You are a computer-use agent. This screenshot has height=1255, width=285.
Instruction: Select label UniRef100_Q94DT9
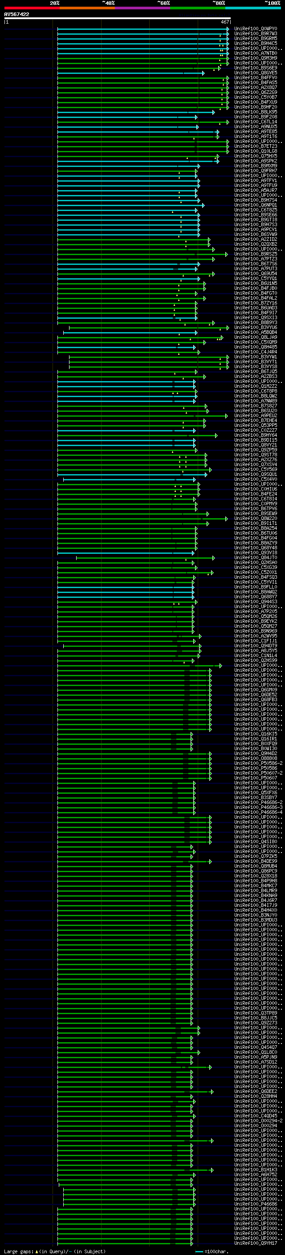[x=256, y=646]
